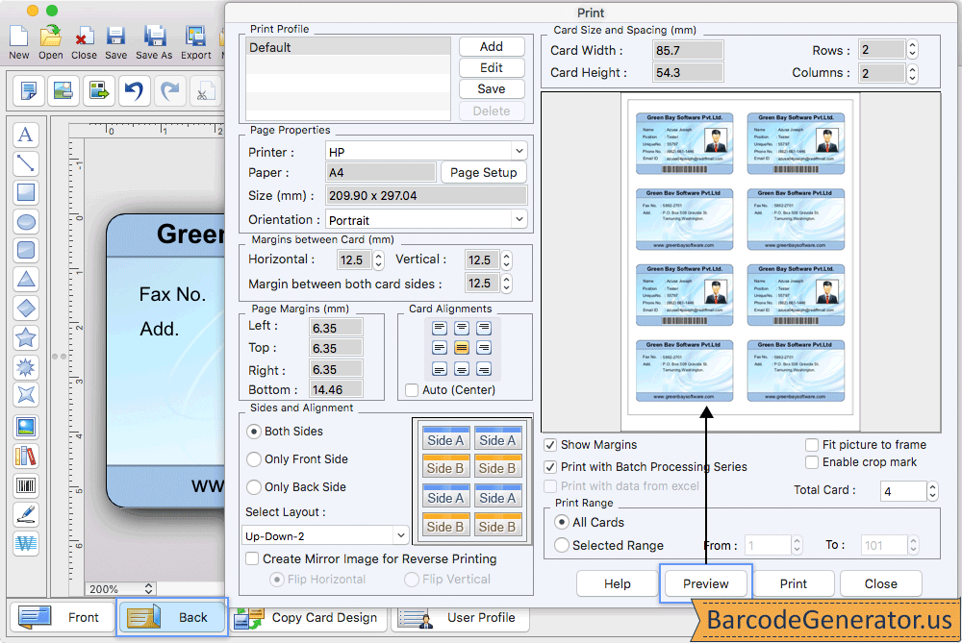Open Copy Card Design
The image size is (962, 643).
pos(310,617)
